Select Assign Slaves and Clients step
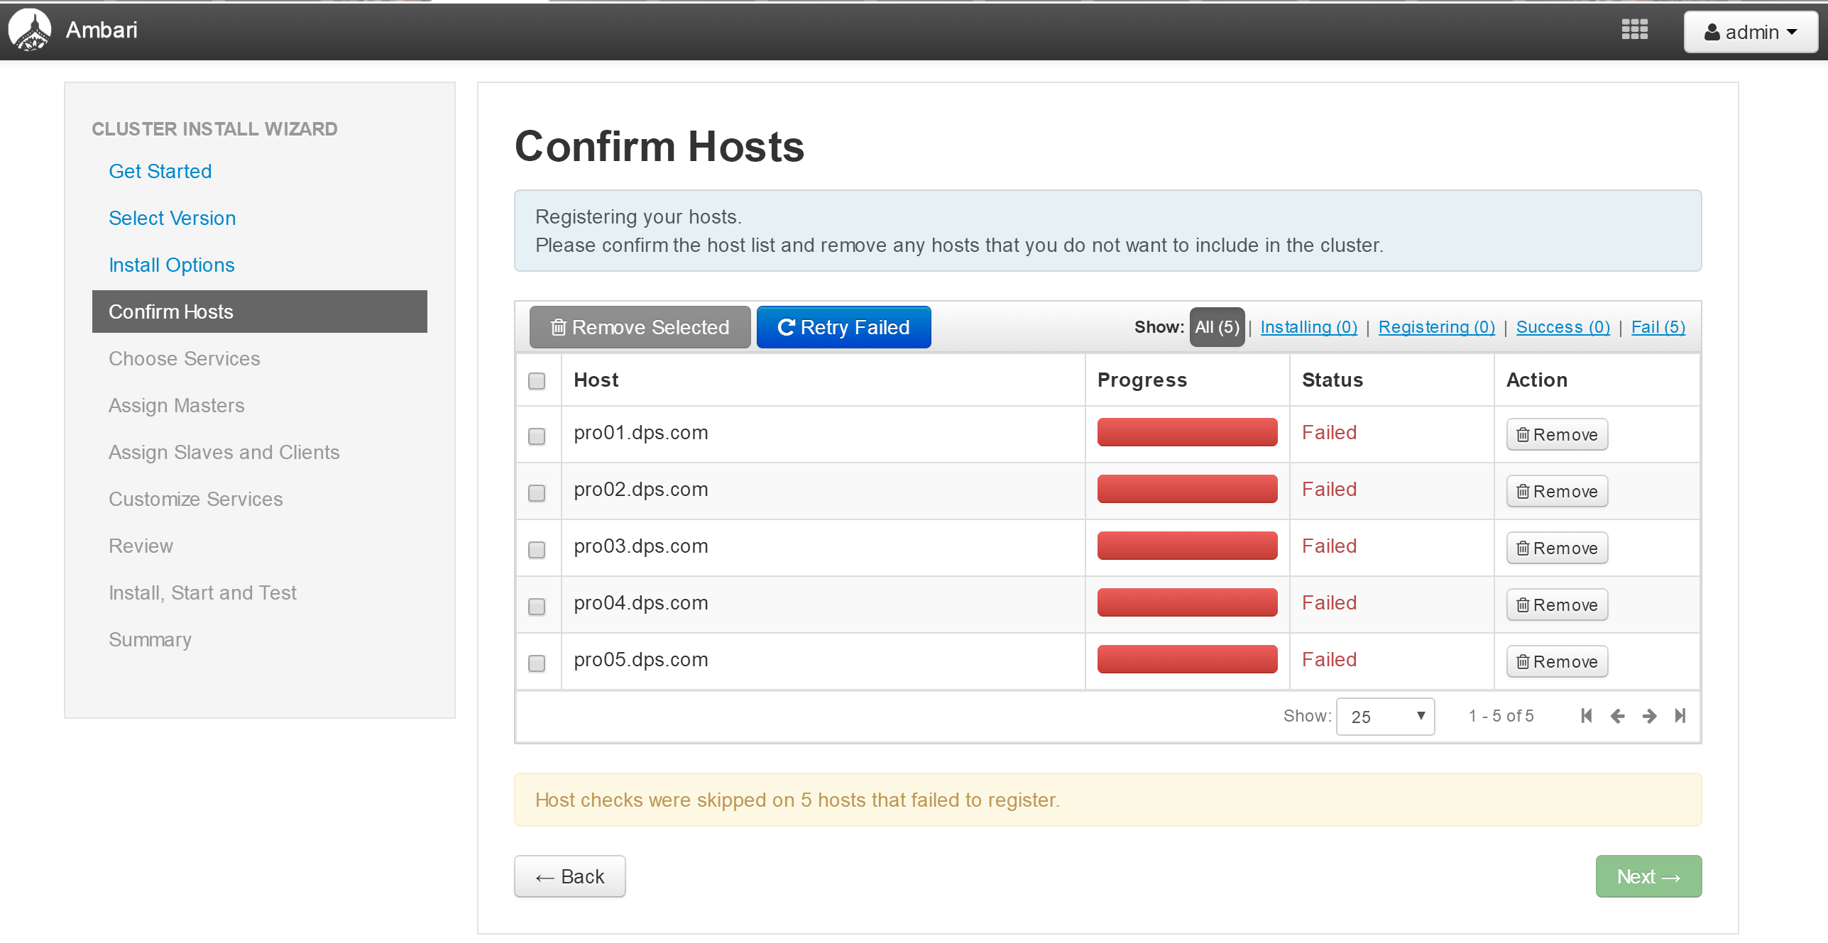 pos(224,452)
